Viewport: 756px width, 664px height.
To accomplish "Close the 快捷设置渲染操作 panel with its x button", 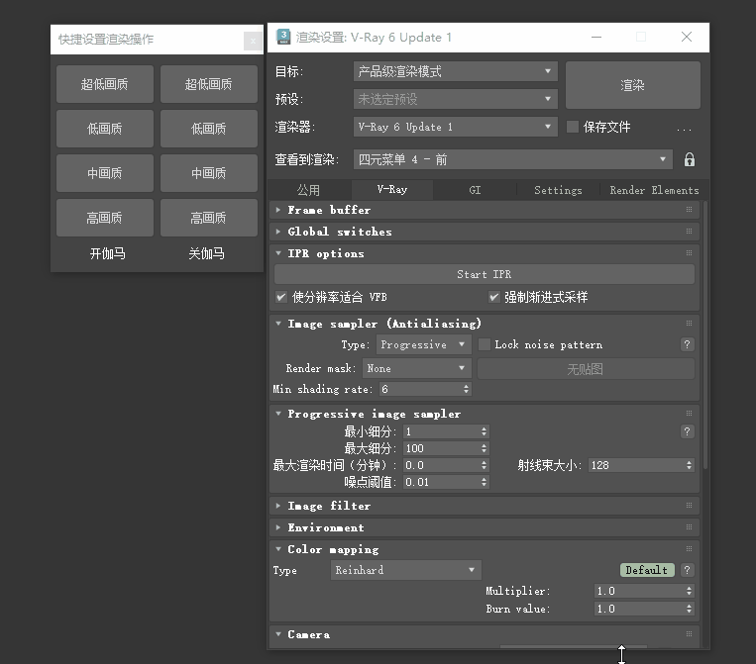I will (x=253, y=41).
